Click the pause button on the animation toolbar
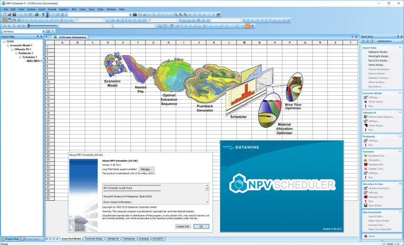Image resolution: width=404 pixels, height=246 pixels. pyautogui.click(x=14, y=26)
